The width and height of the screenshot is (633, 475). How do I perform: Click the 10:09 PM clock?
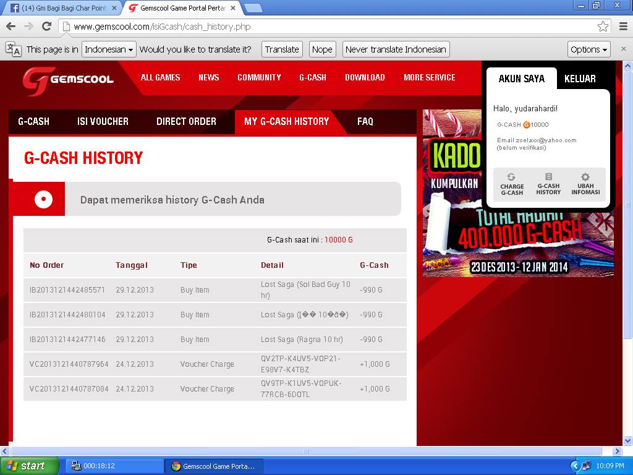click(610, 466)
